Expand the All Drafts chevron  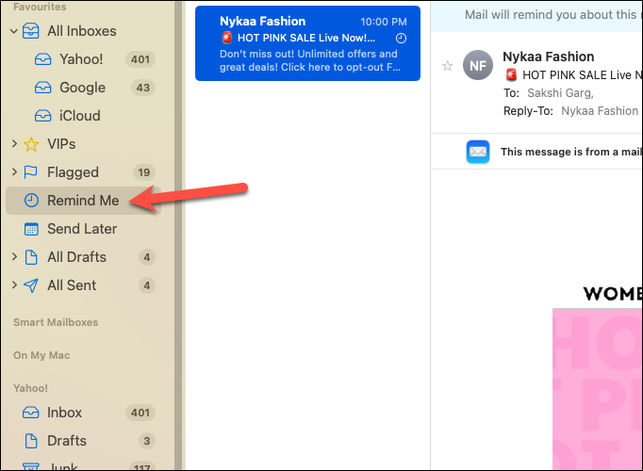[14, 257]
